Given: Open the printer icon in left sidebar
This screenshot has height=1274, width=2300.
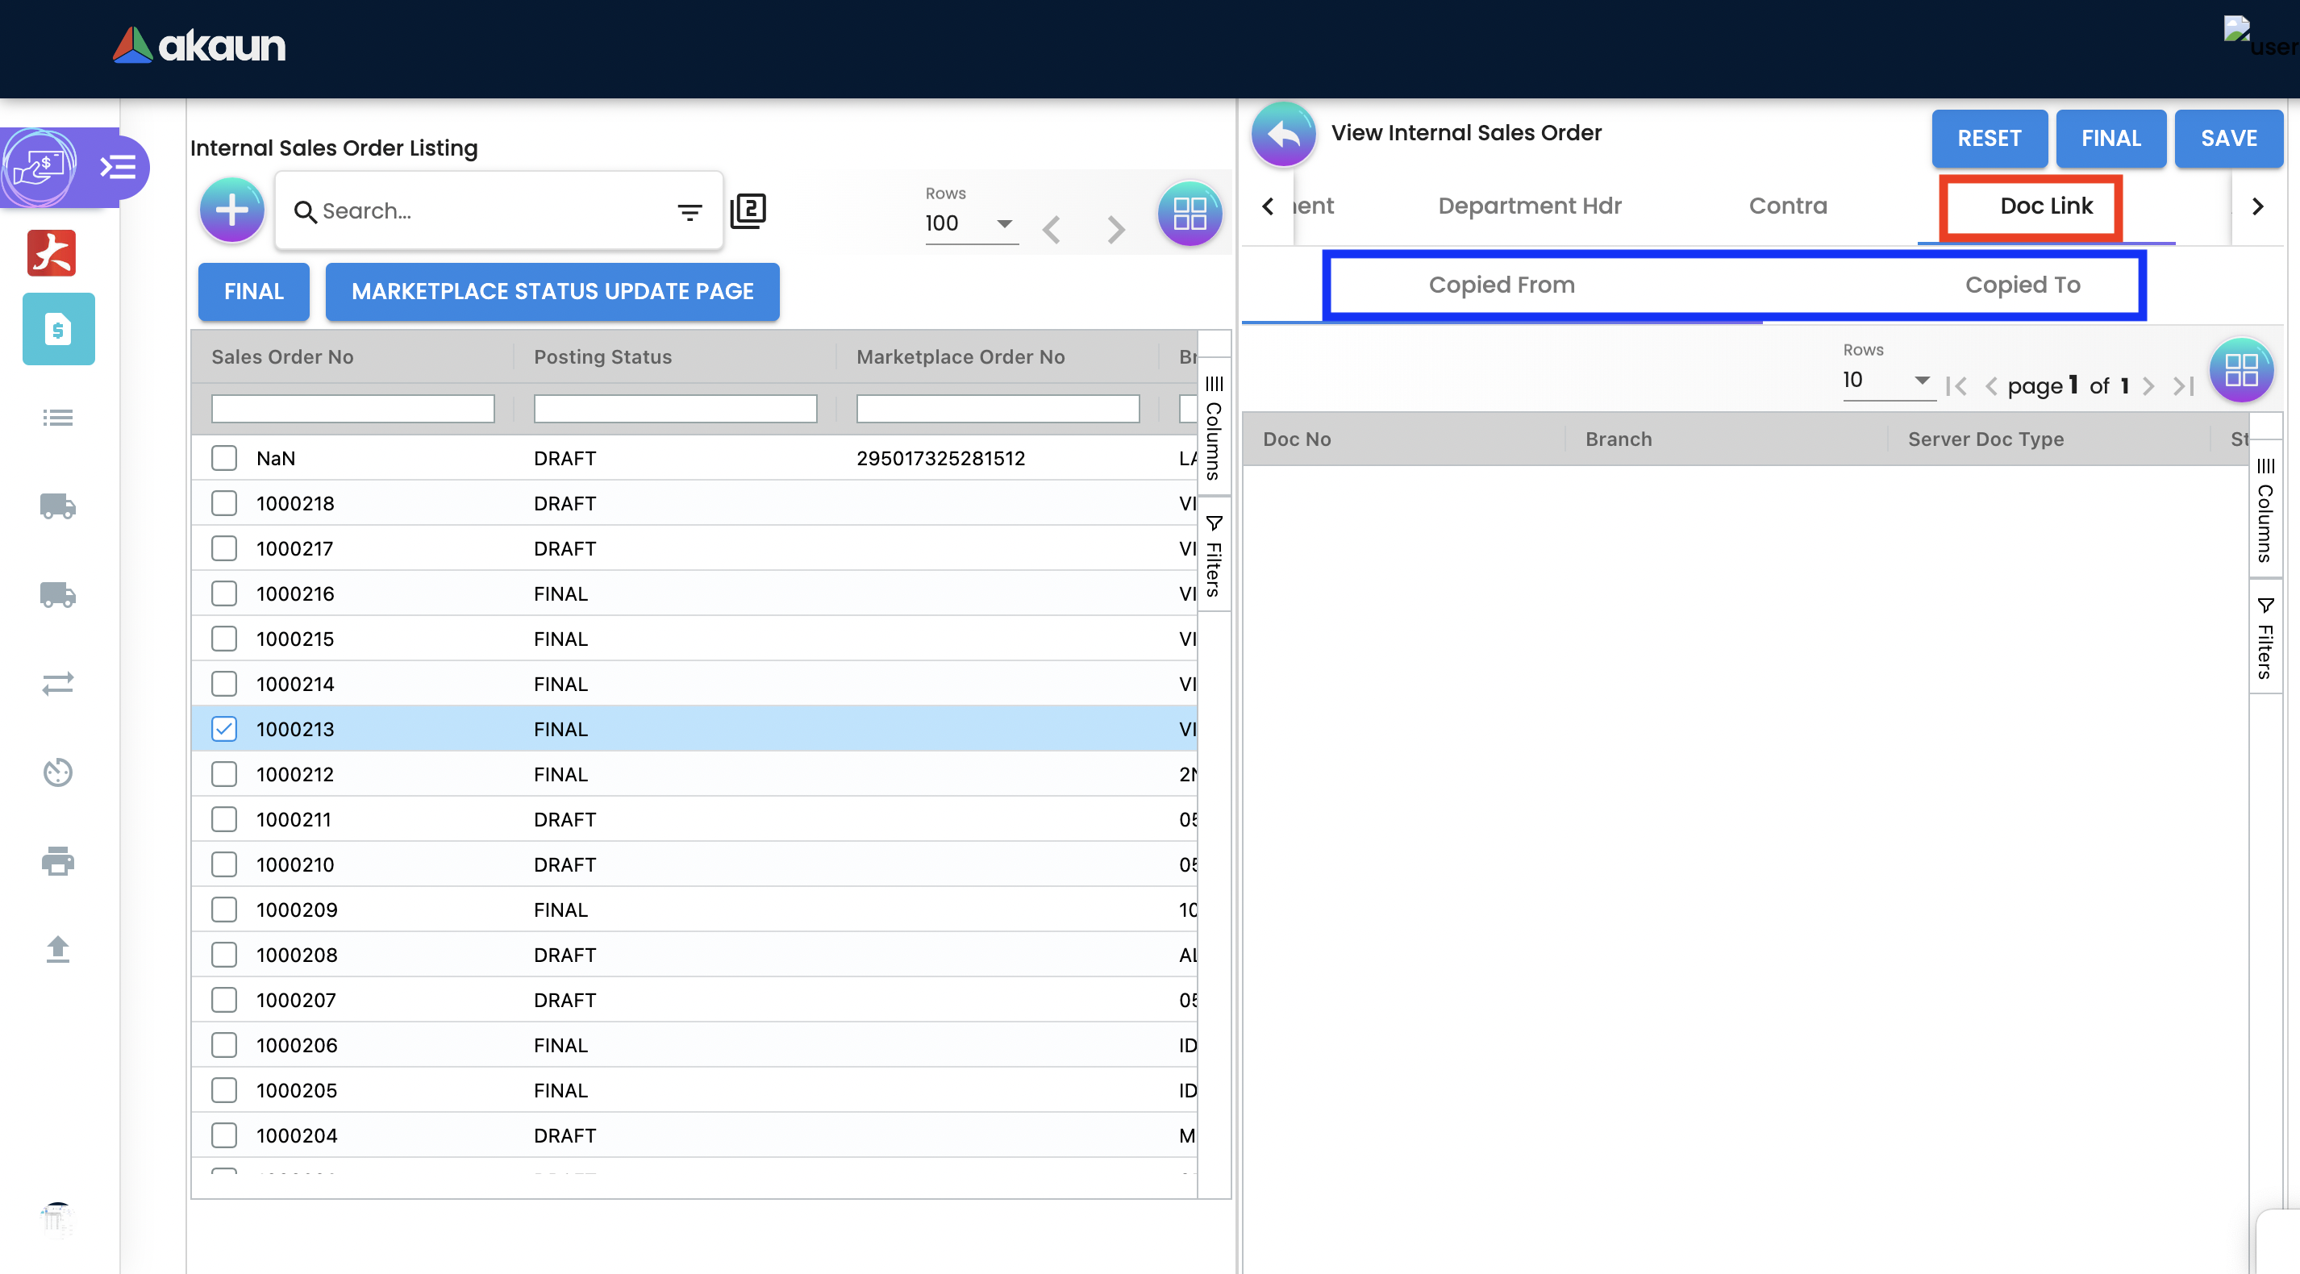Looking at the screenshot, I should click(x=57, y=860).
